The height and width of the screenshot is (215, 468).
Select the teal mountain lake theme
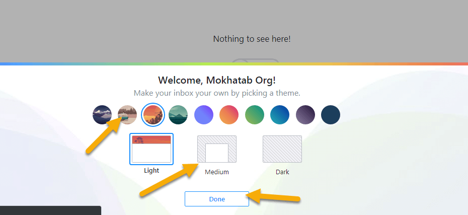pos(178,115)
